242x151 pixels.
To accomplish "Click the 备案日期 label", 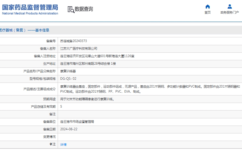I will (50, 129).
